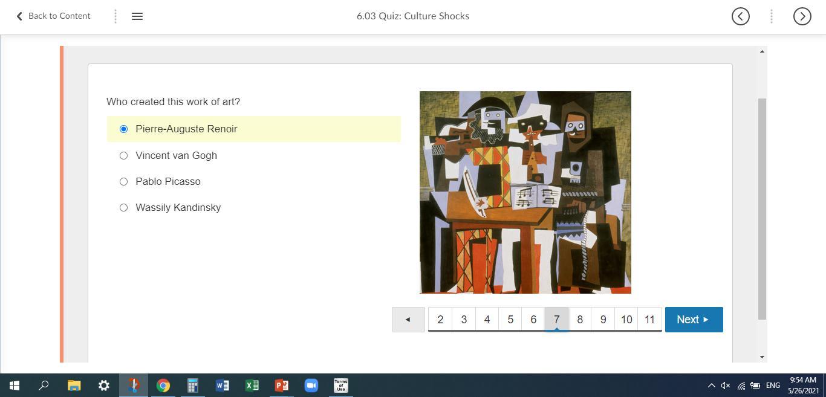Open Google Chrome from the taskbar
Screen dimensions: 826x397
point(163,386)
